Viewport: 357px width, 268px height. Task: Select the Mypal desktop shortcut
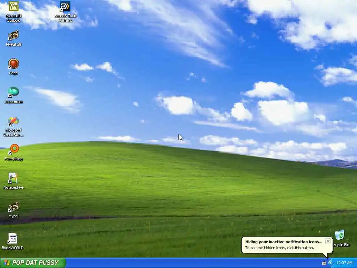point(14,210)
